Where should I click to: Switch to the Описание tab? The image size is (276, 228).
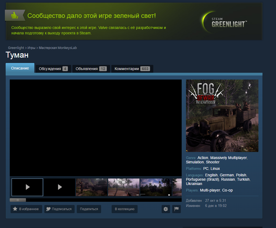20,68
